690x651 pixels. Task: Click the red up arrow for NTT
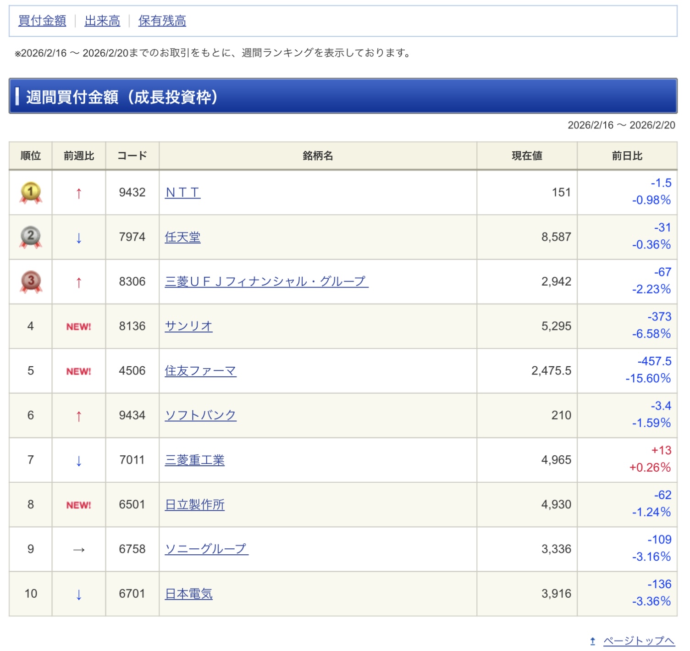[79, 193]
